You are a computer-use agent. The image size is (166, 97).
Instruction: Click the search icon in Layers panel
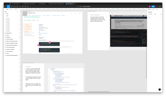tap(5, 9)
